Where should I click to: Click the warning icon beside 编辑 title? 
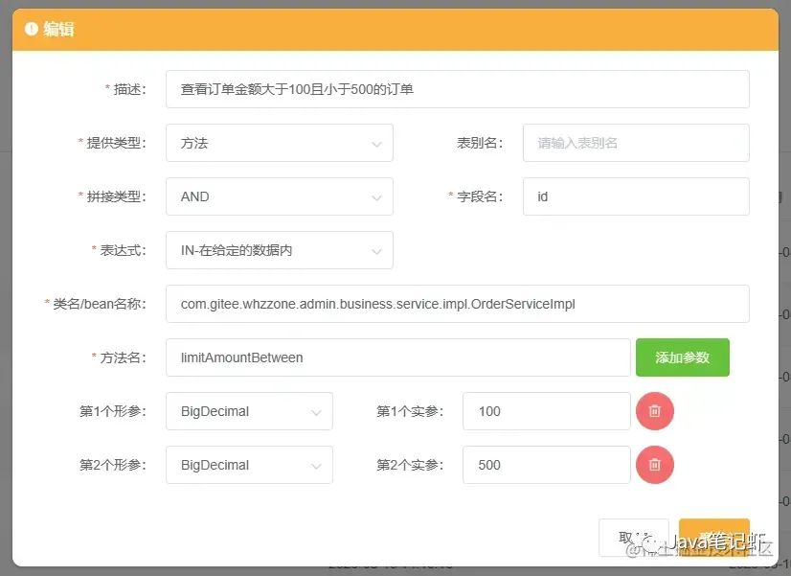[31, 29]
